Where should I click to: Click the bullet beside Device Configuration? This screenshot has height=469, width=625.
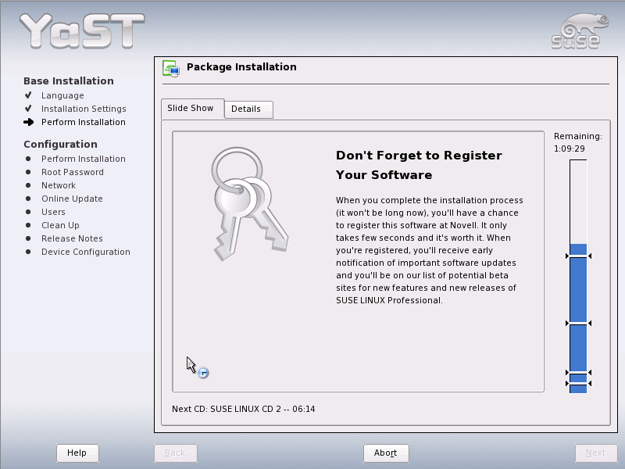[28, 252]
